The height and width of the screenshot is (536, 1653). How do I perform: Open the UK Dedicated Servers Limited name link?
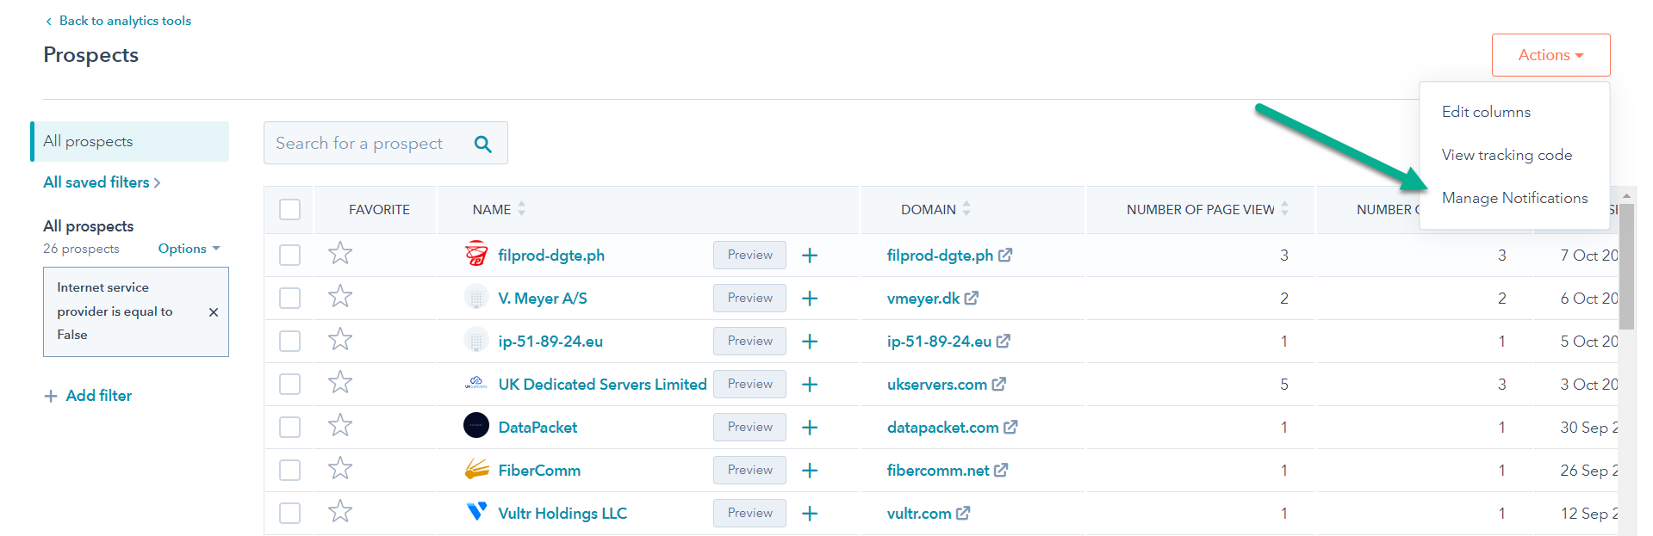(602, 385)
